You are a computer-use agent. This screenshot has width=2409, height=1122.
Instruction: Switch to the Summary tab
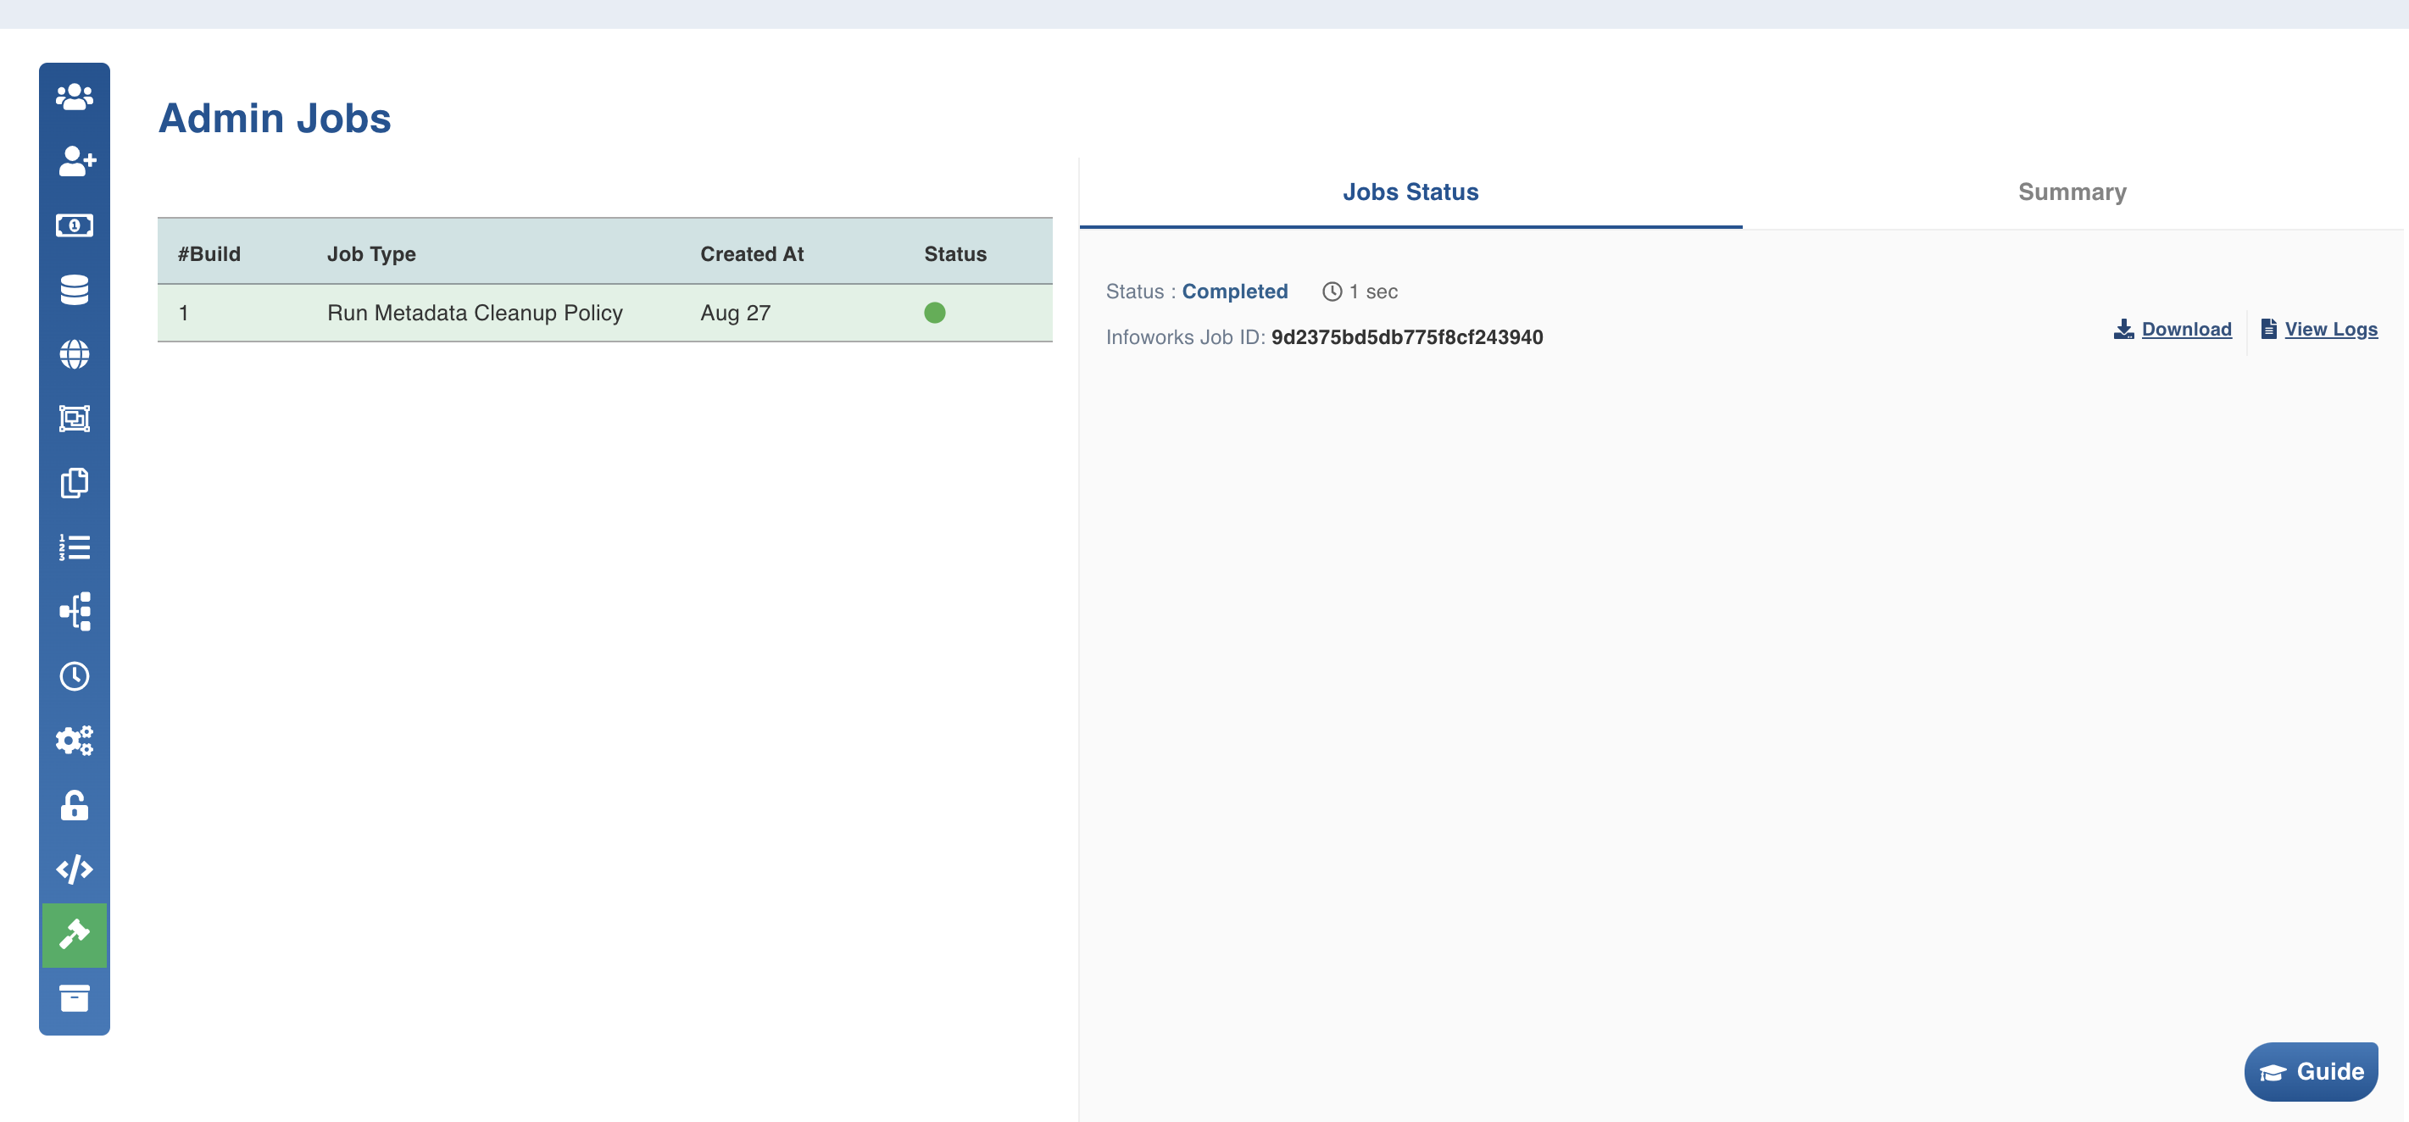(x=2072, y=192)
